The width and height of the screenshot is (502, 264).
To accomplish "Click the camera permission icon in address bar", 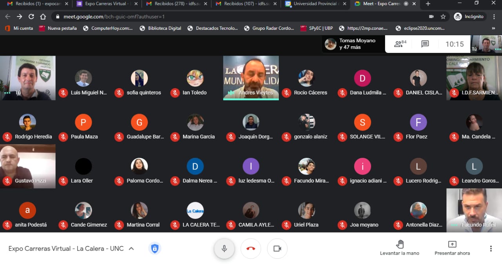I will [x=431, y=17].
